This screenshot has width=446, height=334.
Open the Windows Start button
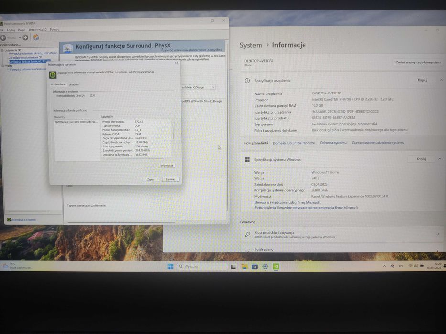(x=170, y=266)
